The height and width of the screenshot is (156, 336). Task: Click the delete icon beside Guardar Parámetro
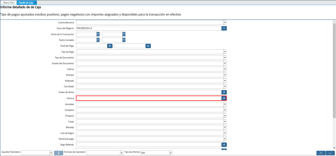click(58, 153)
